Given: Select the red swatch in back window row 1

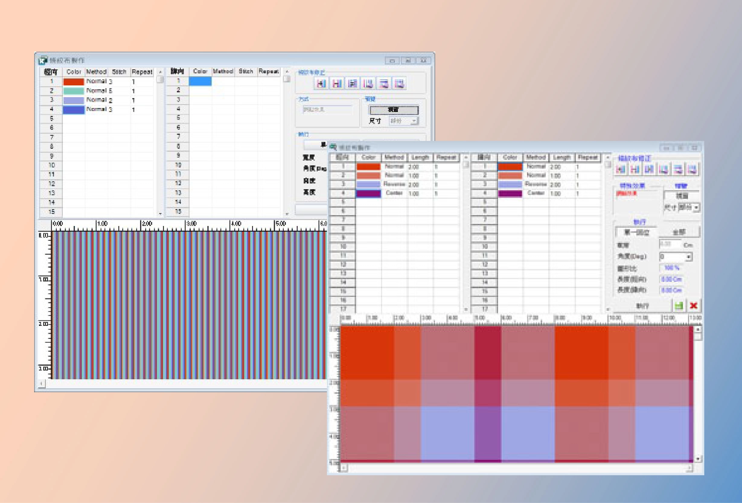Looking at the screenshot, I should click(x=73, y=82).
